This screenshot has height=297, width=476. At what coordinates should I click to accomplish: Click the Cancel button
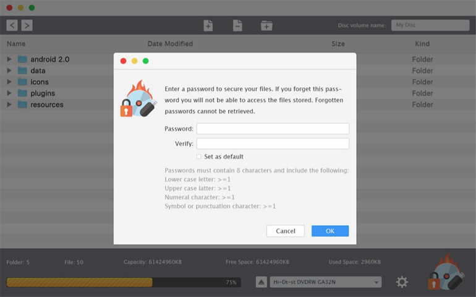(x=286, y=231)
